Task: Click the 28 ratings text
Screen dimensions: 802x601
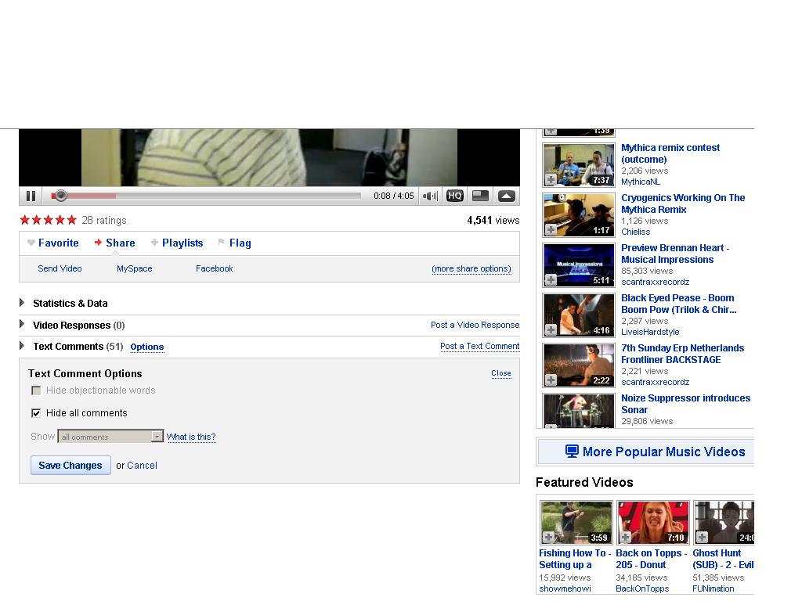Action: click(x=104, y=220)
